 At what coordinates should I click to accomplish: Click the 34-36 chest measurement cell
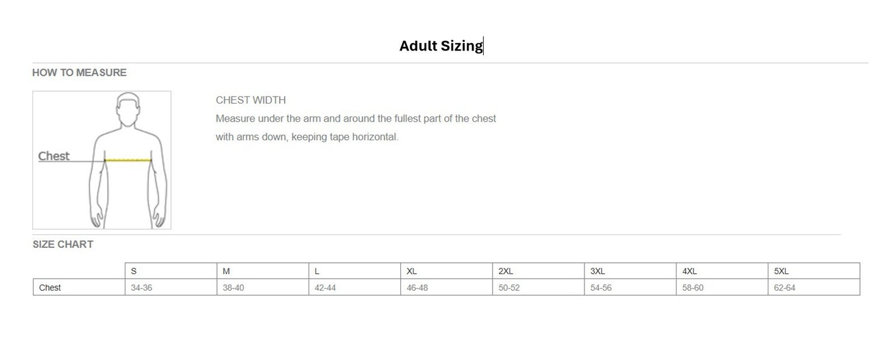[142, 288]
